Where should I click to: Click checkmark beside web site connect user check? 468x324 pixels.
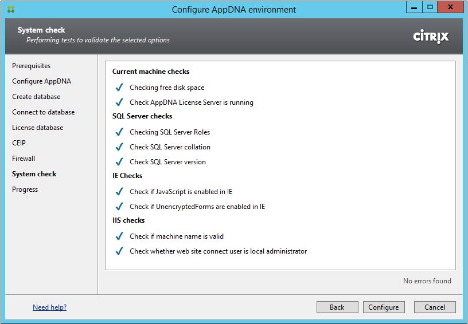point(119,251)
